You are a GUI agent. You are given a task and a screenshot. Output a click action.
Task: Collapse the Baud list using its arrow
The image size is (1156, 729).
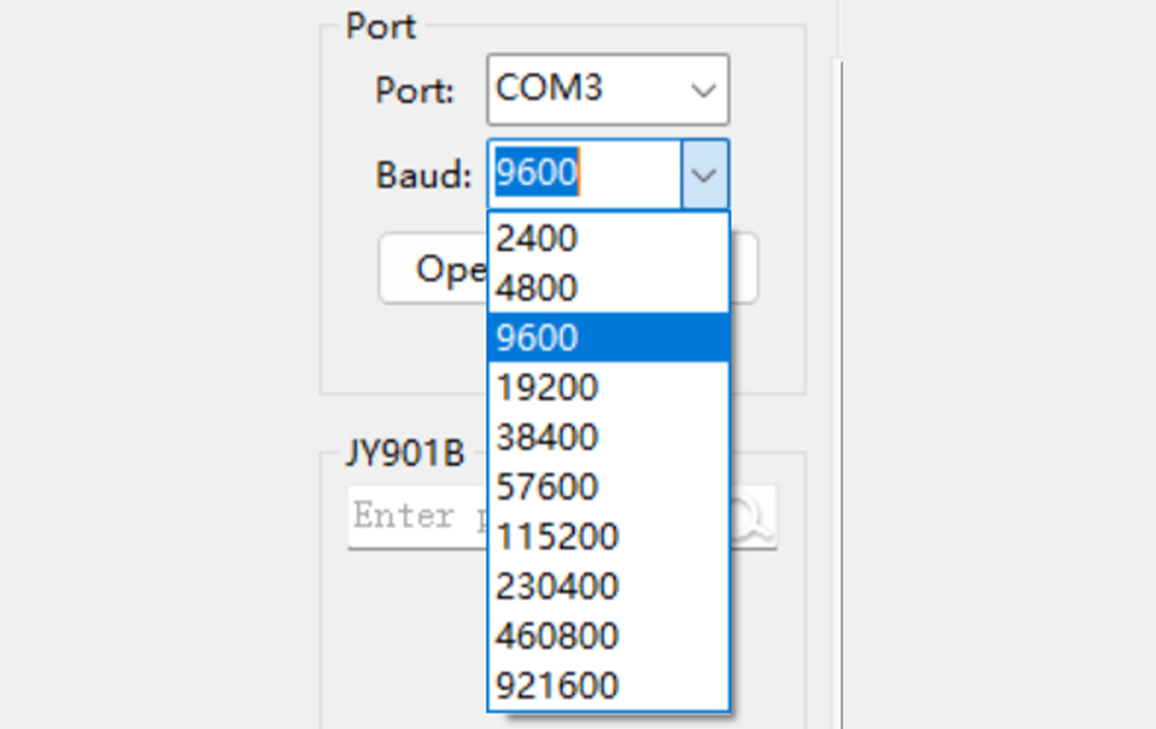click(704, 175)
